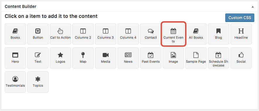The image size is (259, 111).
Task: Collapse the Content Builder panel
Action: [x=253, y=7]
